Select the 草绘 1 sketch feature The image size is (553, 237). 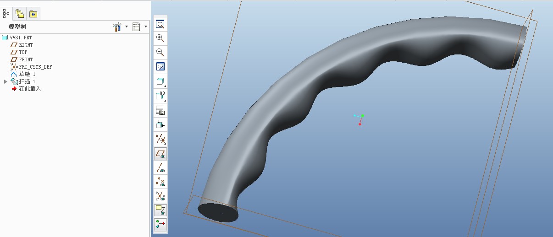pos(27,74)
